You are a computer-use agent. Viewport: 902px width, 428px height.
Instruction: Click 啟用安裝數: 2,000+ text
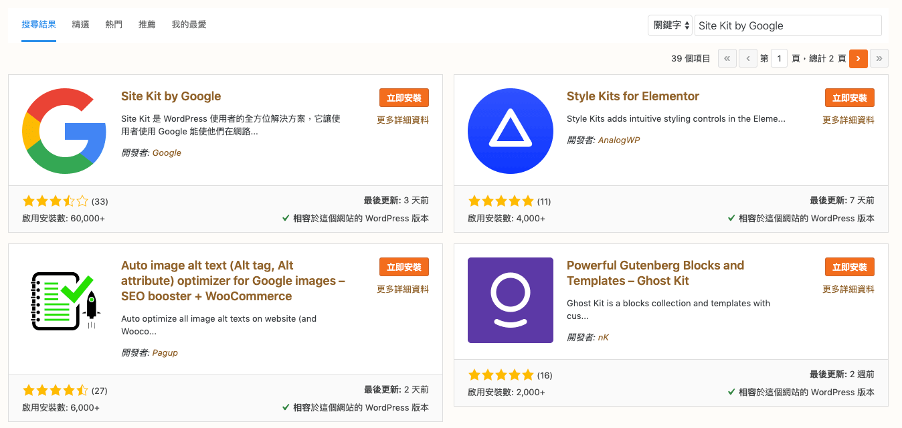[507, 392]
